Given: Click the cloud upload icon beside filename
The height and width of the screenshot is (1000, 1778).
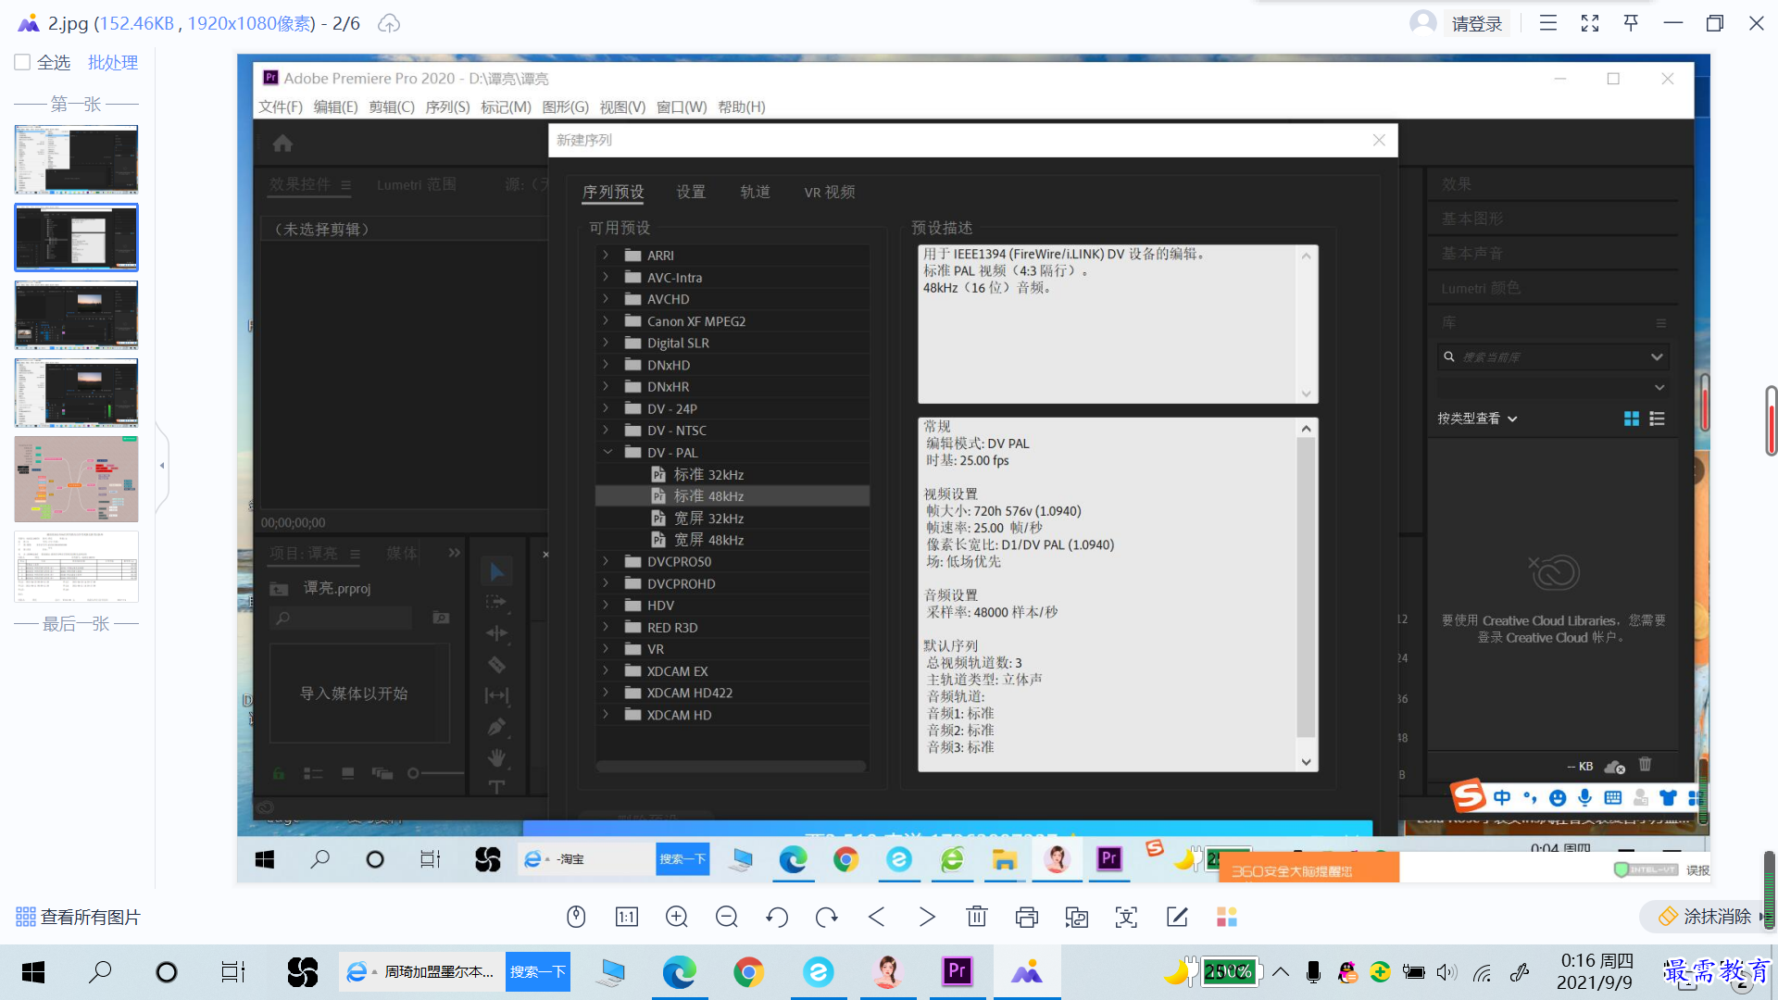Looking at the screenshot, I should click(x=389, y=23).
